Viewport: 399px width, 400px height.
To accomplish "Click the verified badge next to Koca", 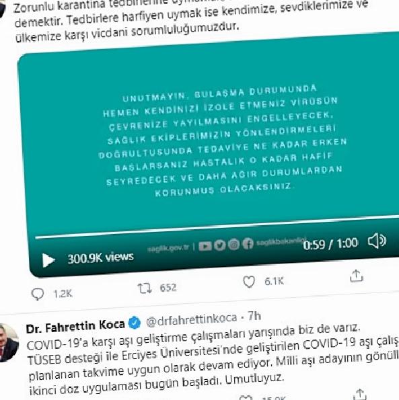I will 135,322.
